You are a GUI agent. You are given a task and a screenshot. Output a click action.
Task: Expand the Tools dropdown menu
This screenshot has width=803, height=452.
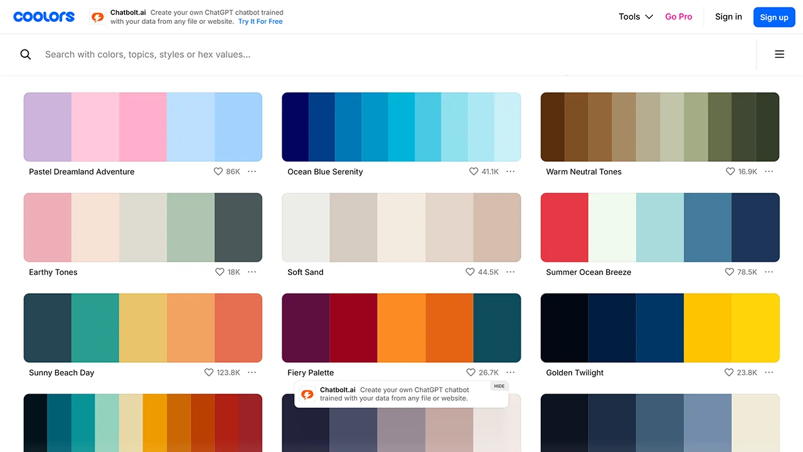click(x=635, y=17)
